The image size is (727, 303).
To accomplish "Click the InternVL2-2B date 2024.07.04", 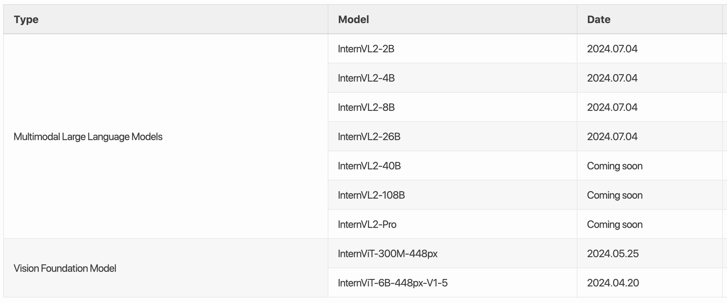I will pyautogui.click(x=612, y=49).
